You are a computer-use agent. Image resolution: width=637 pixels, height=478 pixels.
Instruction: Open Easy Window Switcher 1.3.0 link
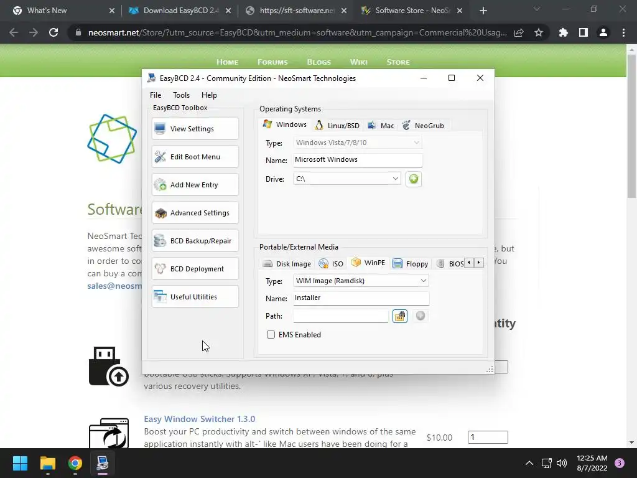coord(200,419)
